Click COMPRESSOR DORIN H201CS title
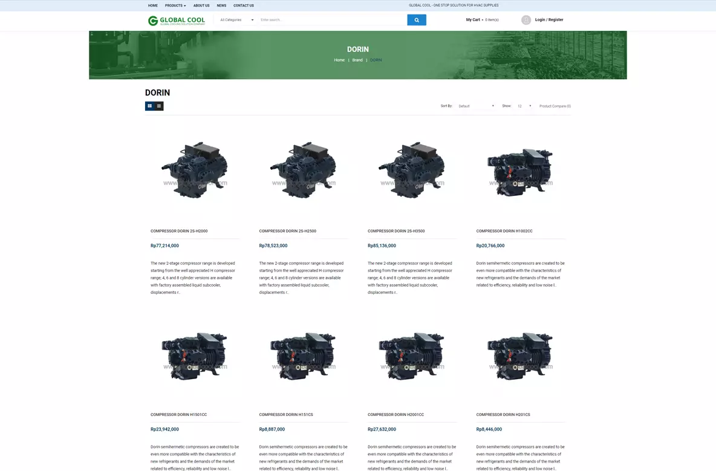Image resolution: width=716 pixels, height=471 pixels. [x=503, y=414]
